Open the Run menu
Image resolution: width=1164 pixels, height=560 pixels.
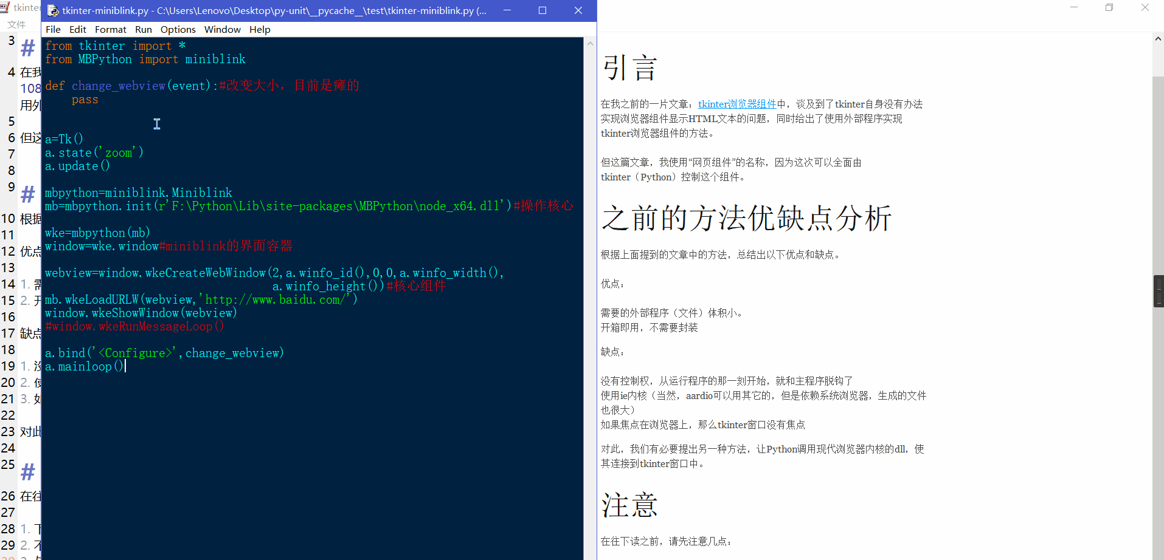144,29
